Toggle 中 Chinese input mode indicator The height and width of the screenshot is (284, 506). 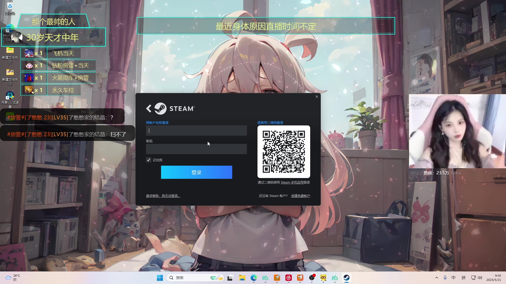pos(454,278)
